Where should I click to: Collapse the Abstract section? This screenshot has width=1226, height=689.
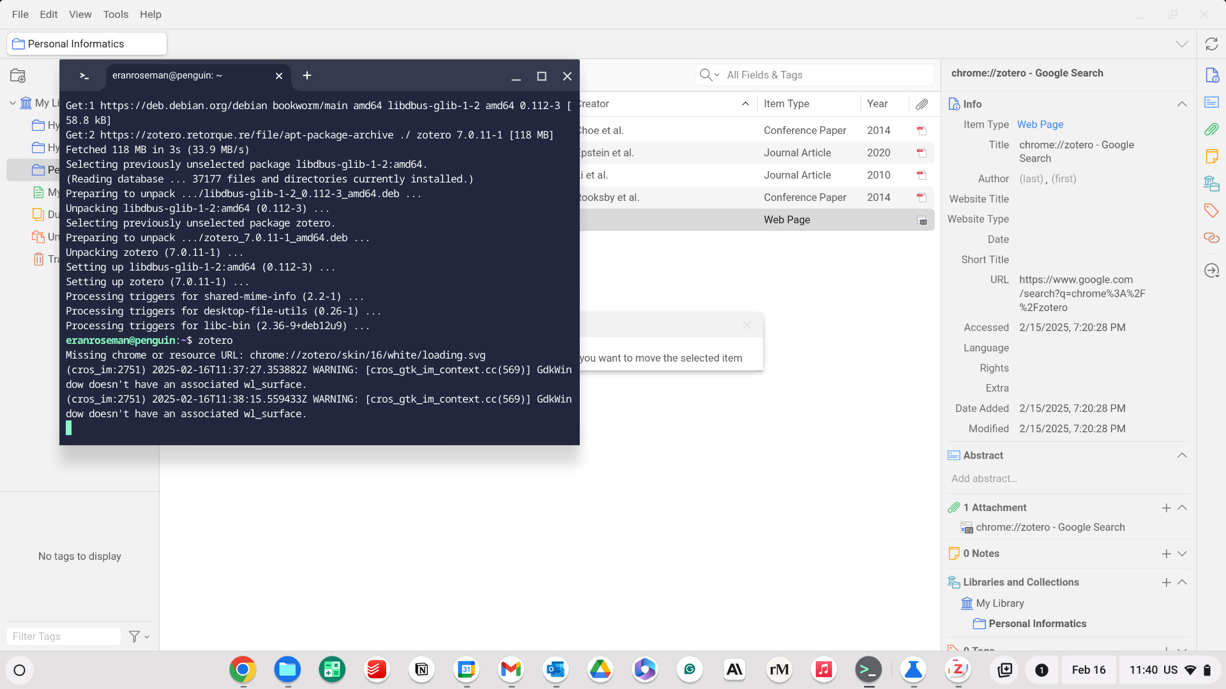(x=1182, y=456)
